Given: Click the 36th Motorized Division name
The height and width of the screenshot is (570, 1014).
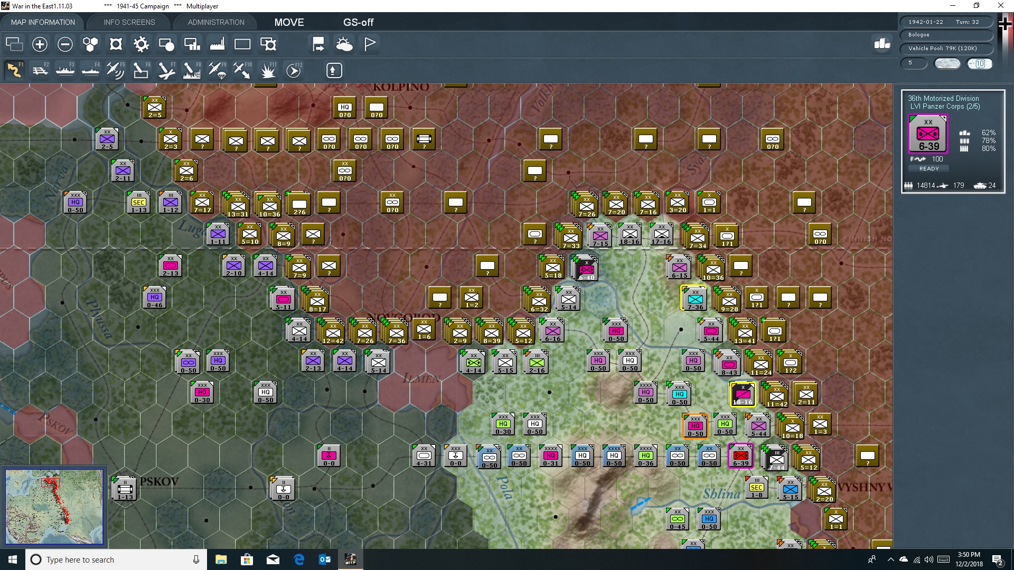Looking at the screenshot, I should pos(943,98).
